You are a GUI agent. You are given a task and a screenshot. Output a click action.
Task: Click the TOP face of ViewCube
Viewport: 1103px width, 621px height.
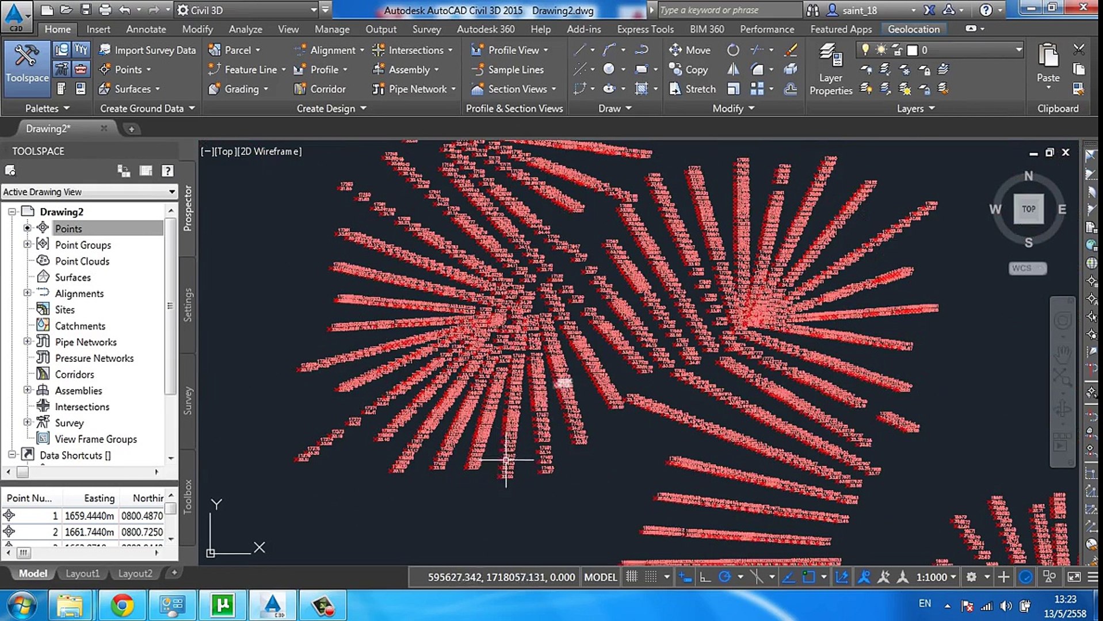[x=1028, y=209]
